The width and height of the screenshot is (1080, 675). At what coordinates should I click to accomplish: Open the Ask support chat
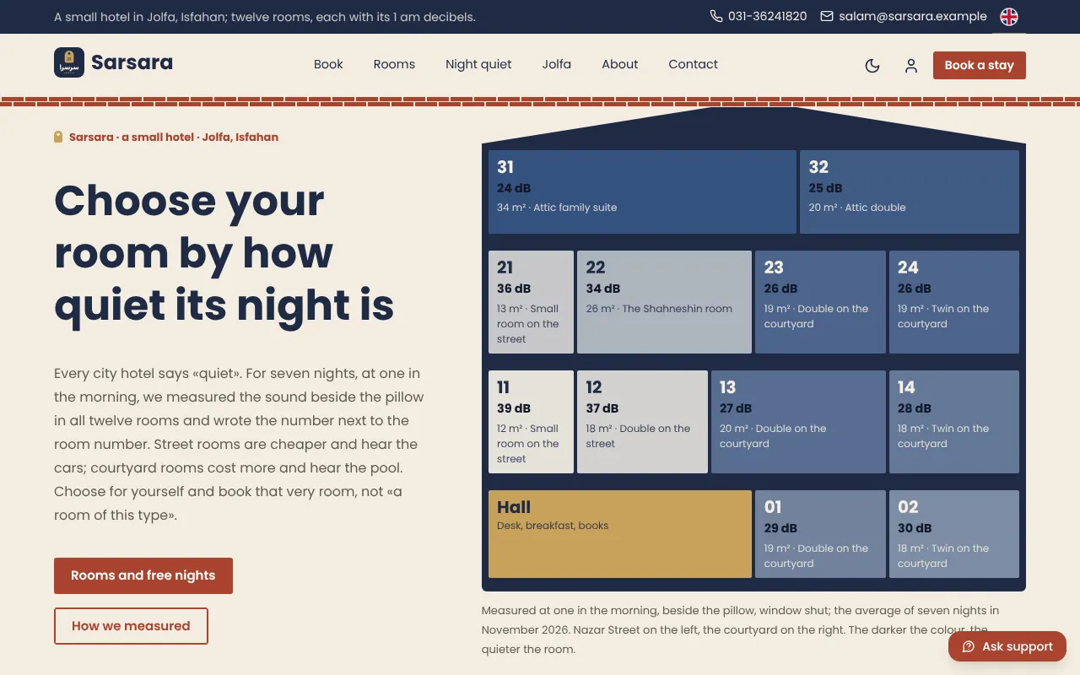(x=1007, y=646)
